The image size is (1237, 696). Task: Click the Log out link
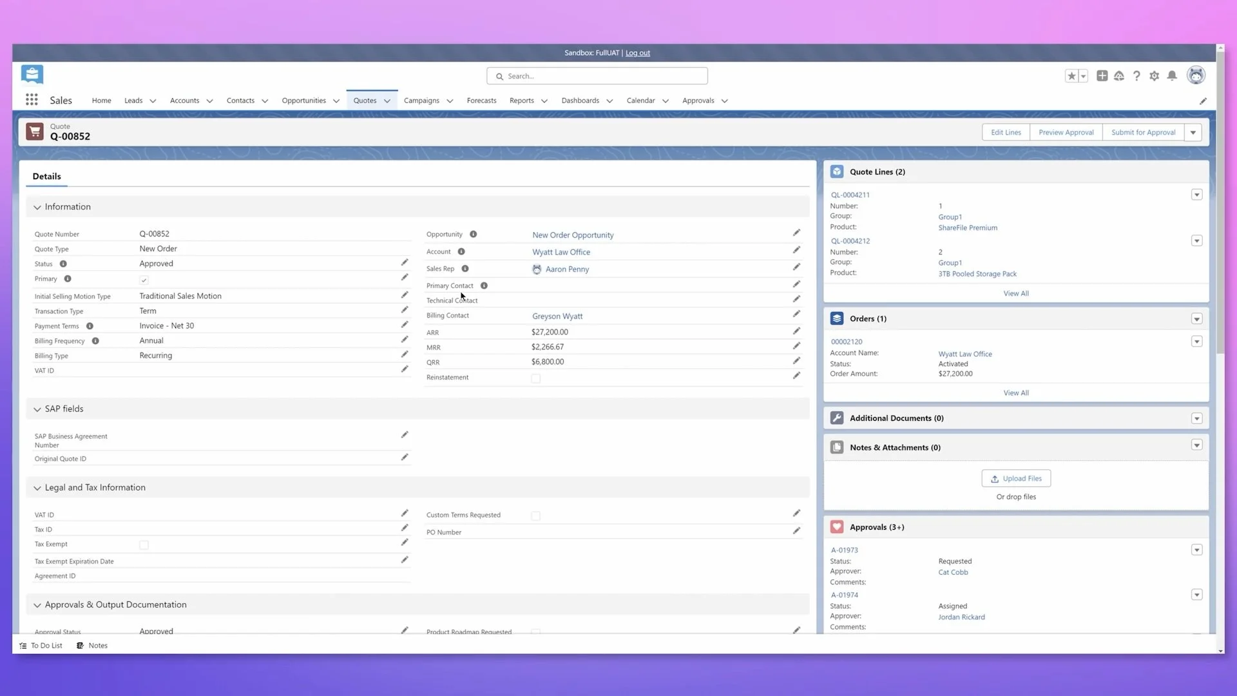click(637, 53)
